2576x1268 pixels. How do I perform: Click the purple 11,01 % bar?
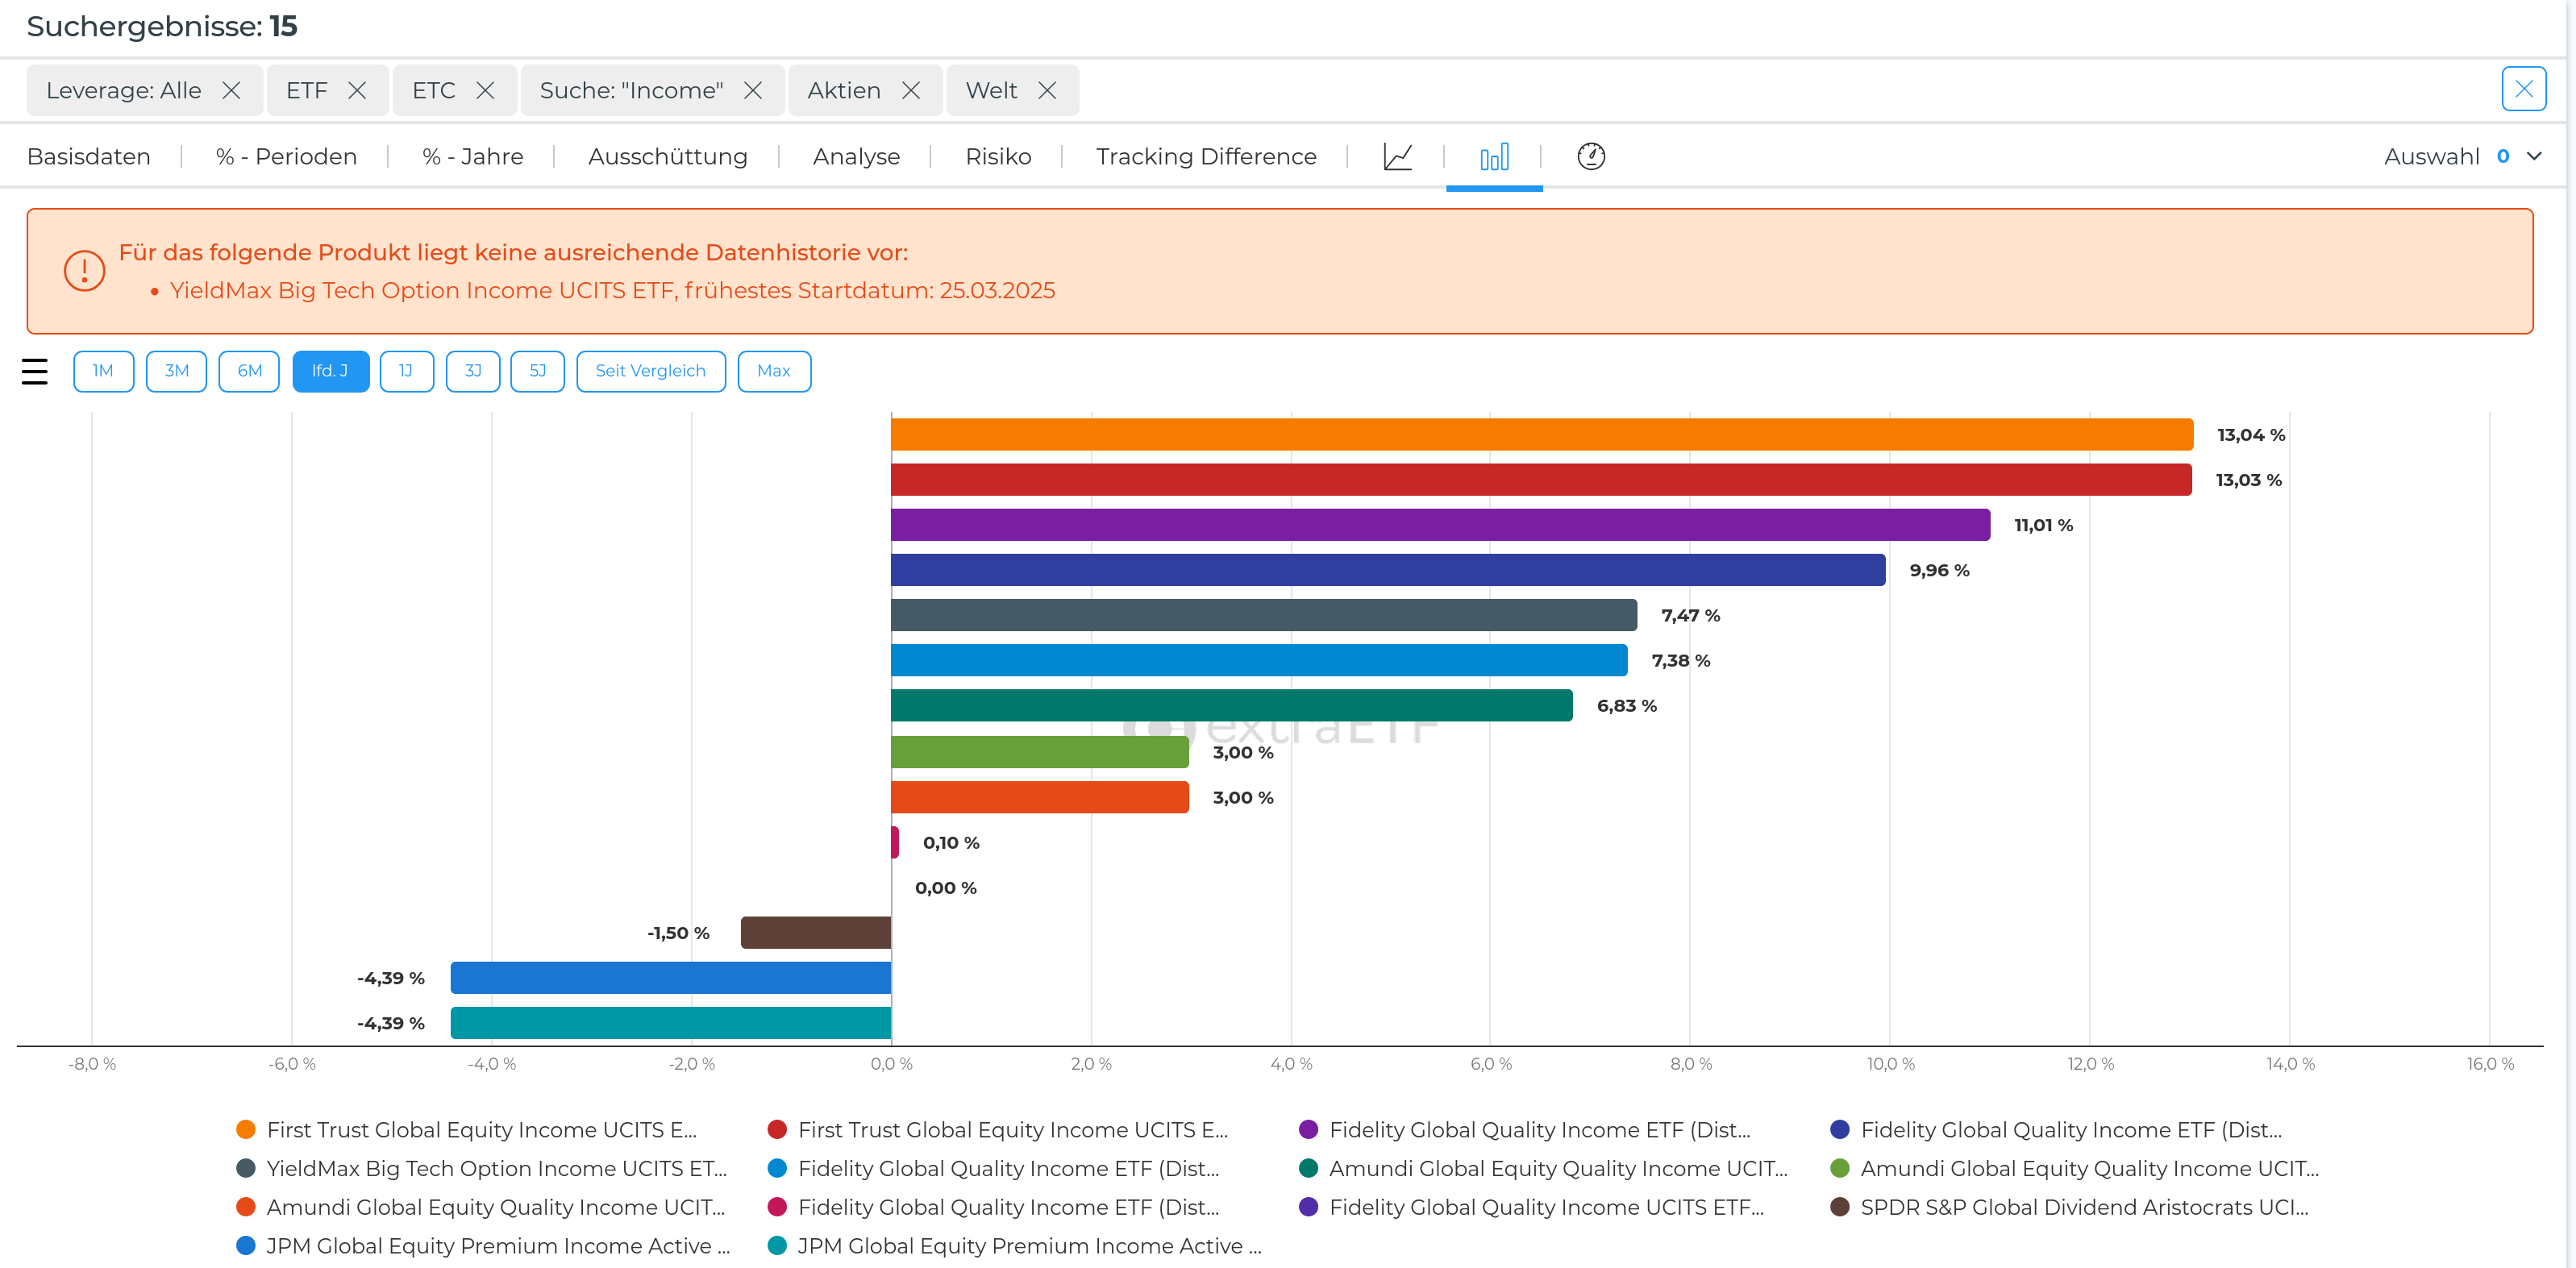pos(1439,525)
